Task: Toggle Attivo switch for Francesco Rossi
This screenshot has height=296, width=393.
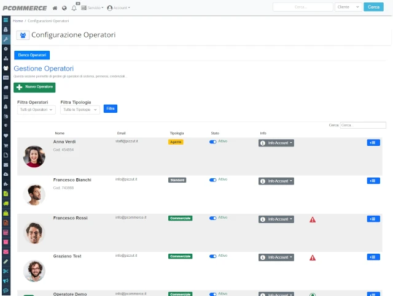Action: [213, 218]
